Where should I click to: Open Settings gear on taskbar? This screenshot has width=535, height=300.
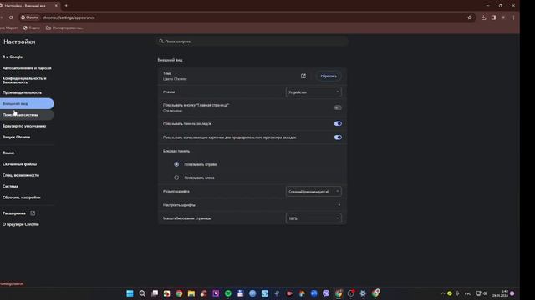tap(363, 293)
